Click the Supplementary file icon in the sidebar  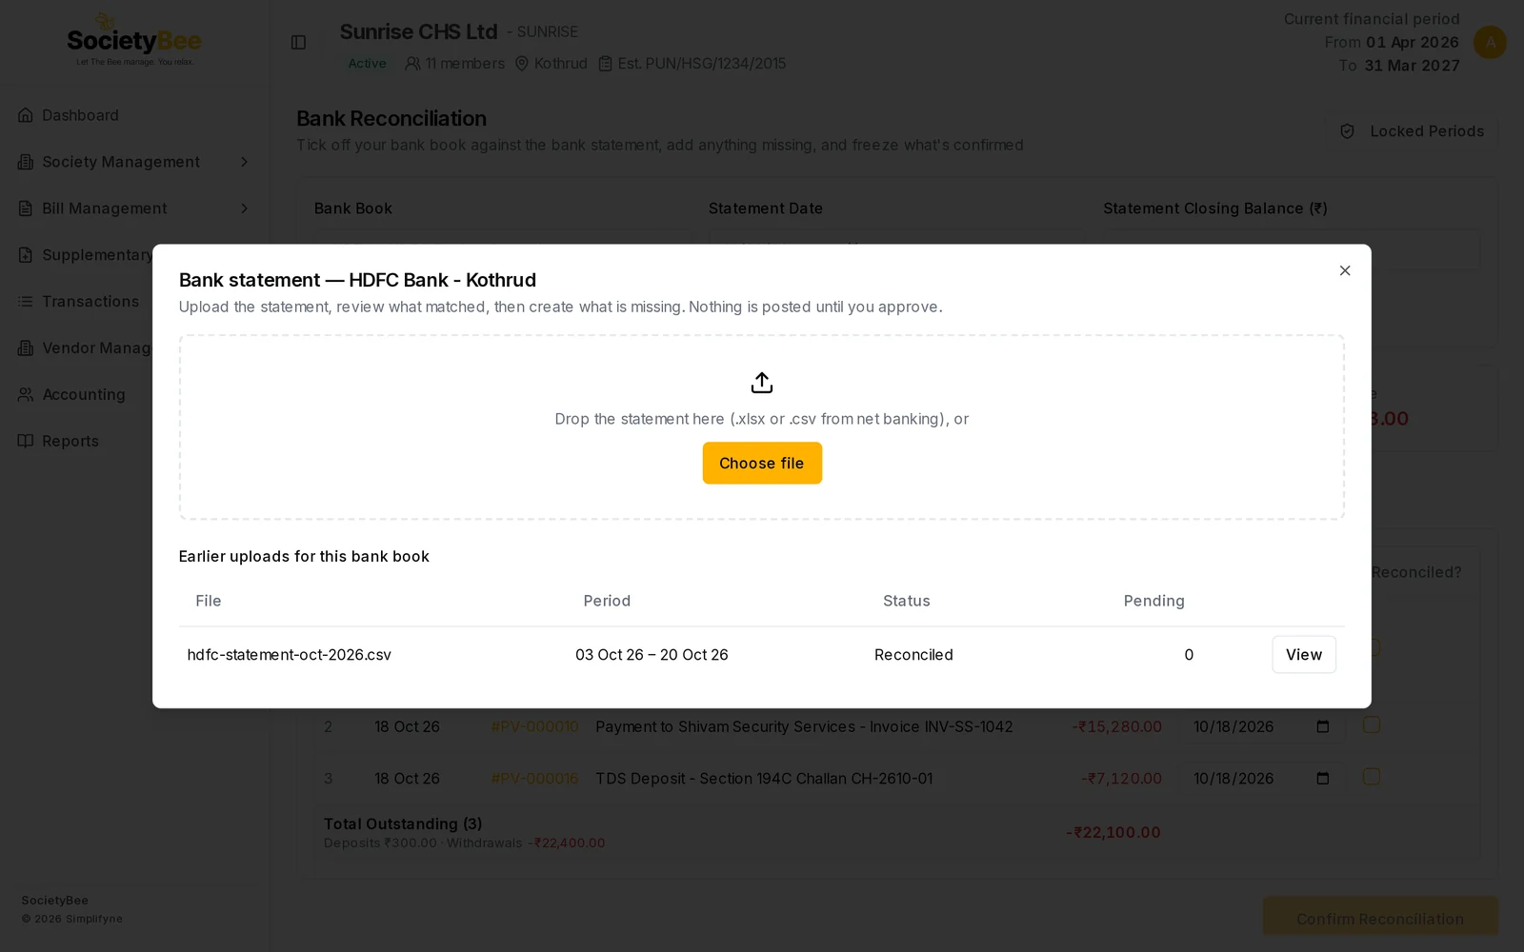point(26,255)
